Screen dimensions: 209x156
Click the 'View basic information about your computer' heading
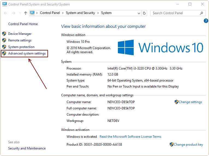point(103,26)
